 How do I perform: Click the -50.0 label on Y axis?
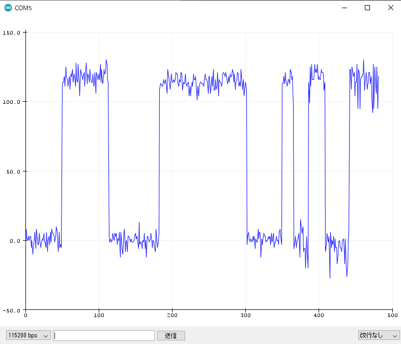(12, 310)
